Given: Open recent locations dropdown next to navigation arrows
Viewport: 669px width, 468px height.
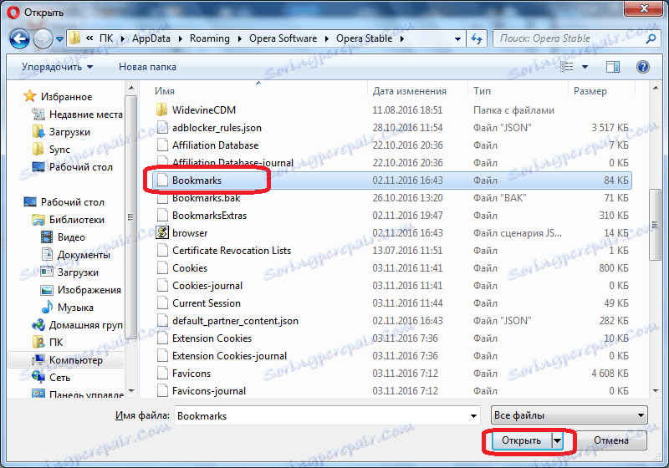Looking at the screenshot, I should [59, 39].
